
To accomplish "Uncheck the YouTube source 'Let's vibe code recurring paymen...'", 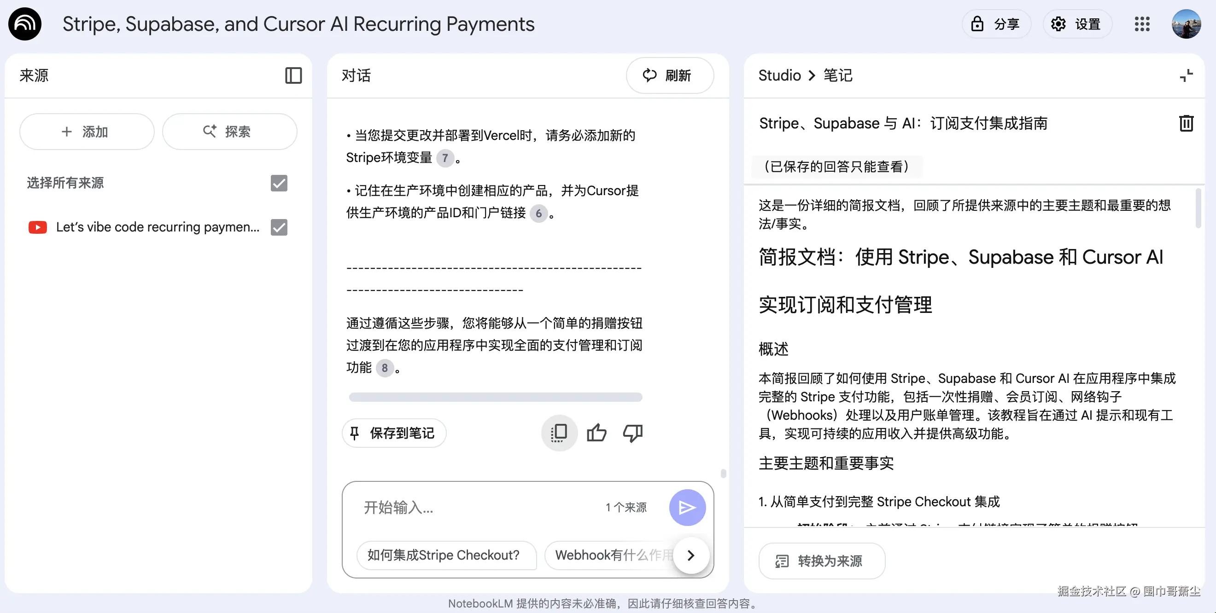I will pos(279,227).
